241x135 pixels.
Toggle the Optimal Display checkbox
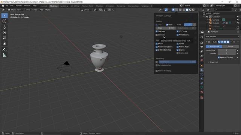(219, 57)
